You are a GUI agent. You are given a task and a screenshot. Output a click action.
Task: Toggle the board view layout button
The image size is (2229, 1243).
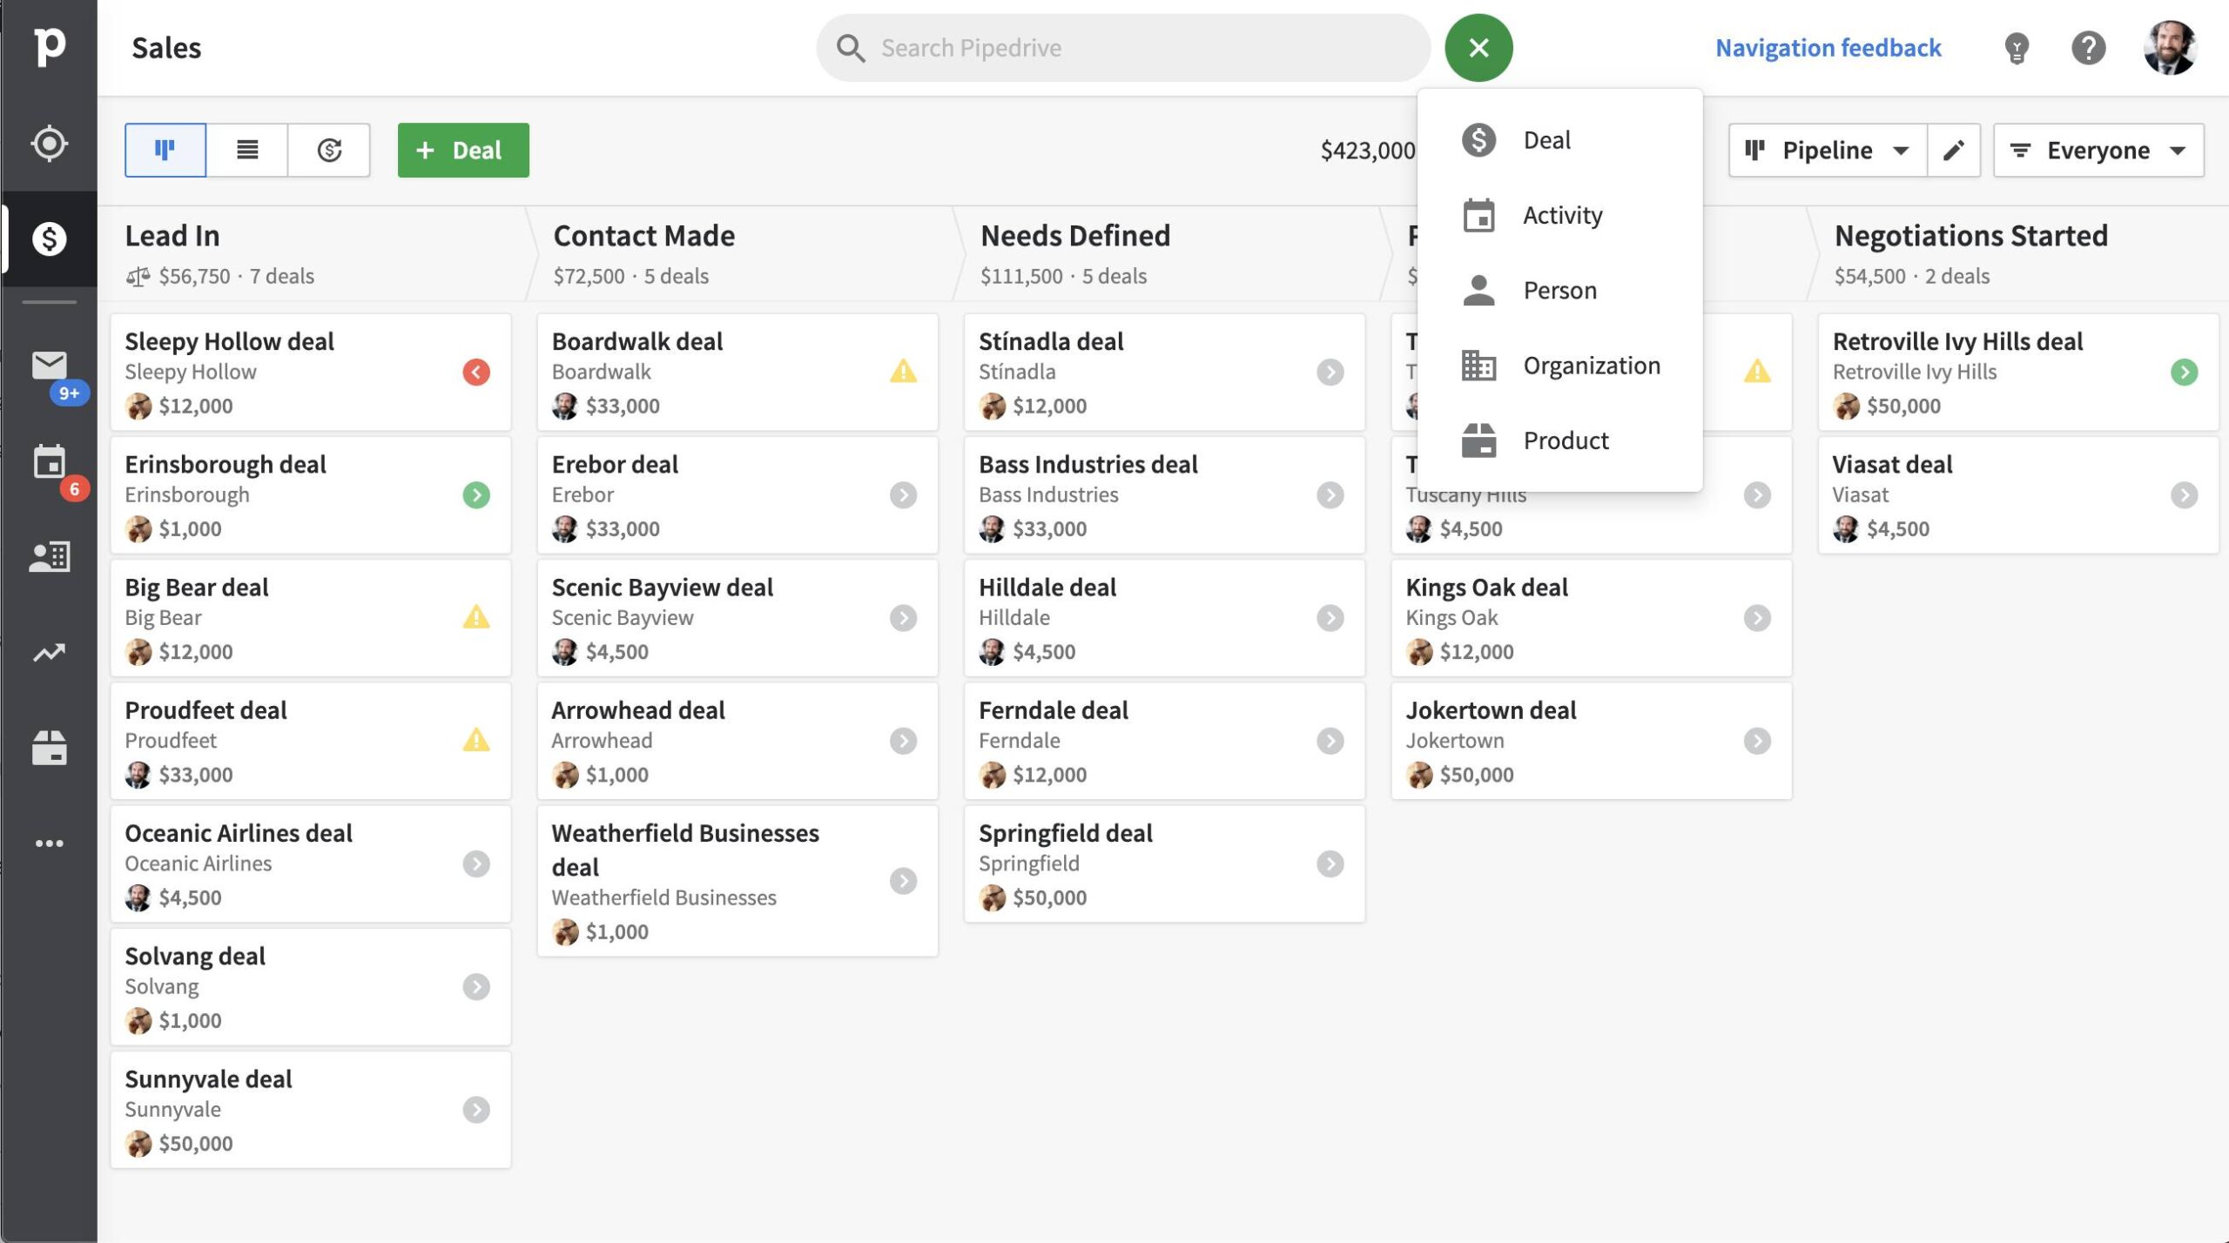(x=165, y=149)
